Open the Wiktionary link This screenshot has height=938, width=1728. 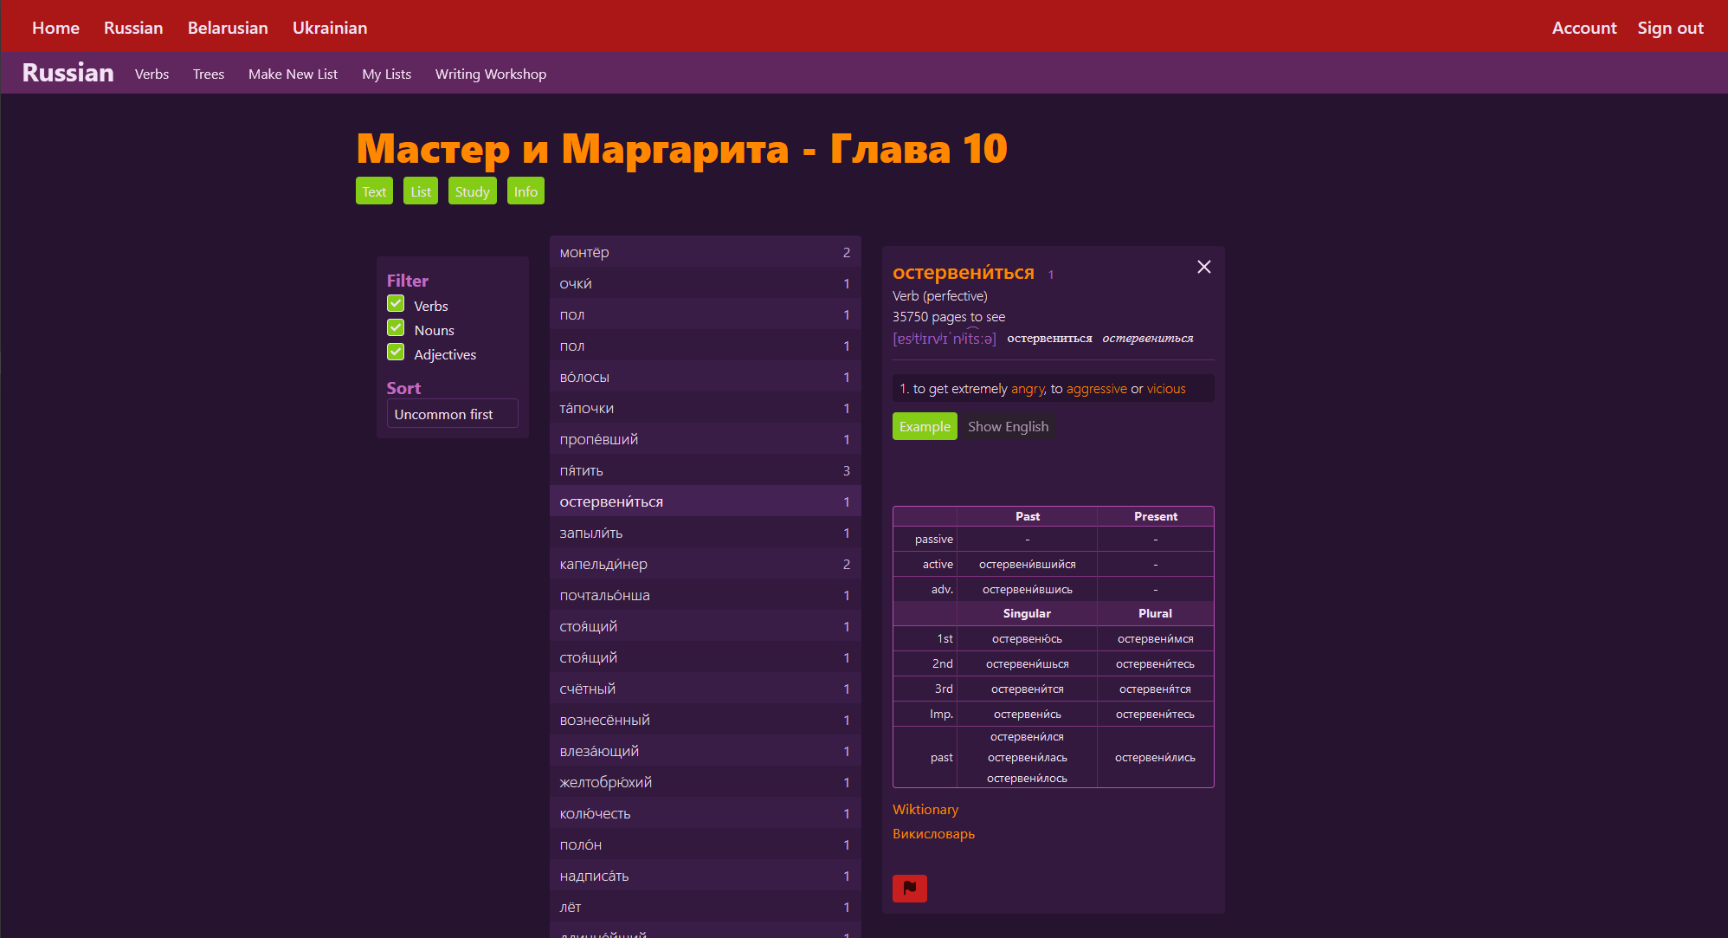[925, 809]
